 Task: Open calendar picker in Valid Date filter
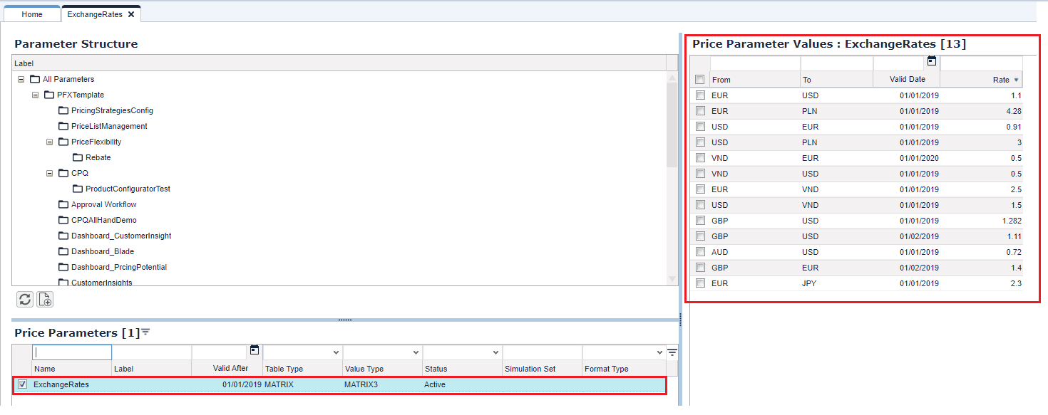click(931, 61)
